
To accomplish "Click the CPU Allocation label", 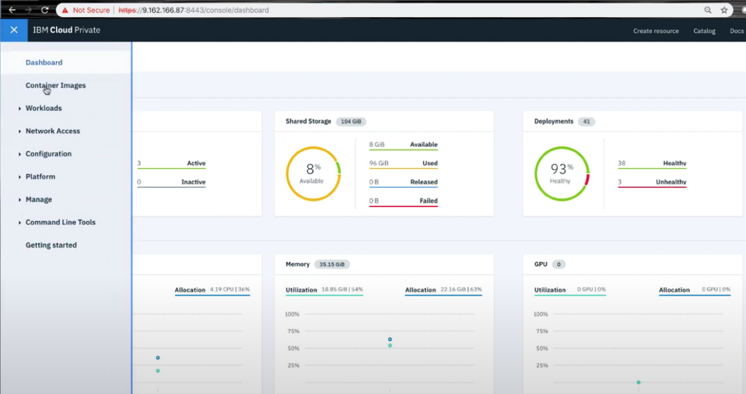I will 190,290.
